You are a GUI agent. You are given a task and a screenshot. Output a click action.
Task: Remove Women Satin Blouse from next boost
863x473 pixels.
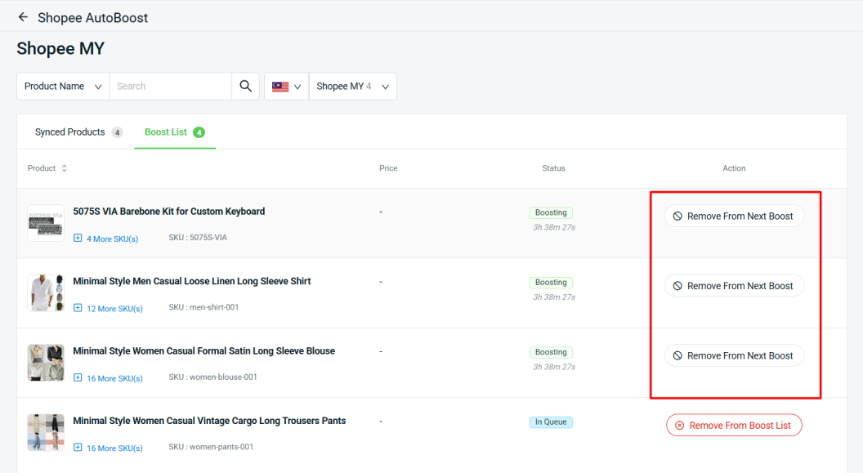(734, 356)
